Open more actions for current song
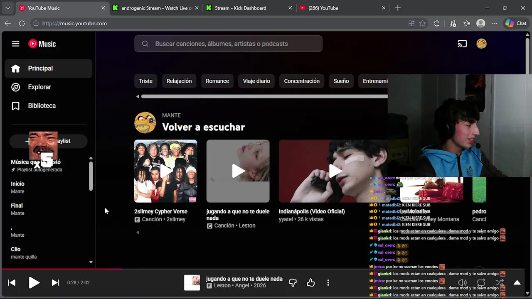Screen dimensions: 532x299 coord(328,283)
